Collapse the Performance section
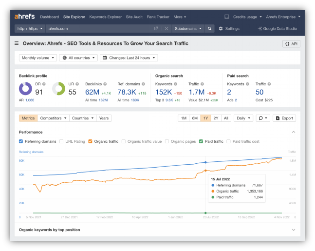Viewport: 315px width, 251px height. coord(294,132)
